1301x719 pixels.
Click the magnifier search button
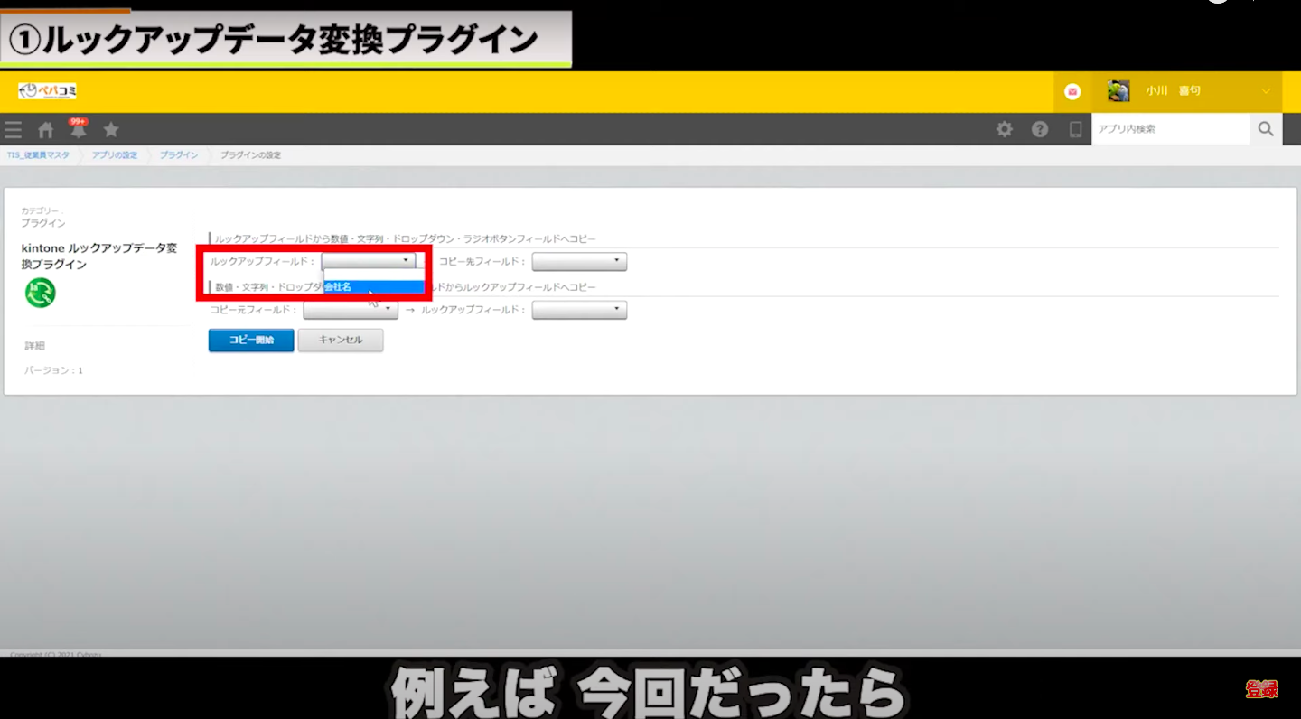click(x=1265, y=129)
